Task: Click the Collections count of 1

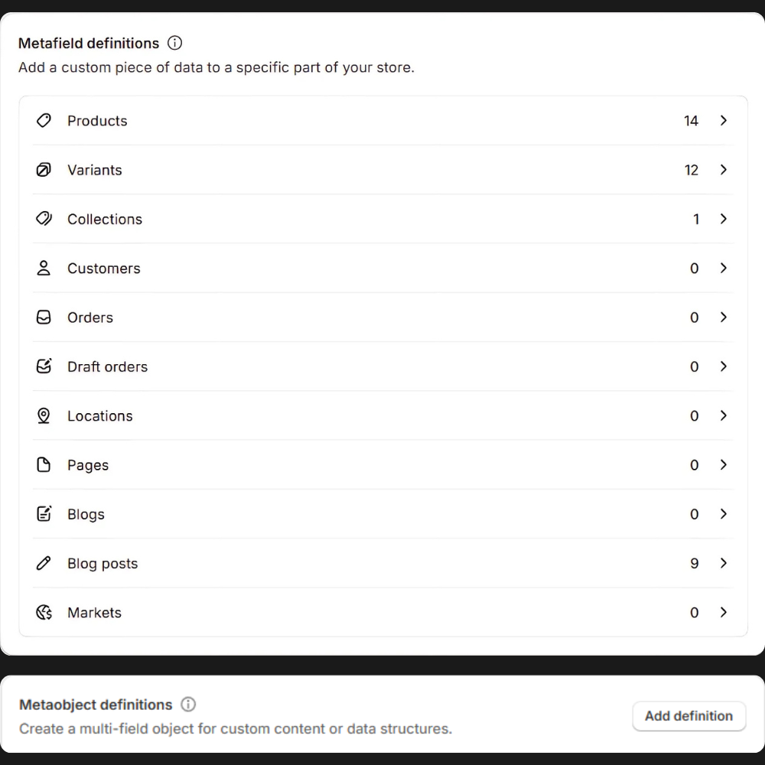Action: click(x=696, y=219)
